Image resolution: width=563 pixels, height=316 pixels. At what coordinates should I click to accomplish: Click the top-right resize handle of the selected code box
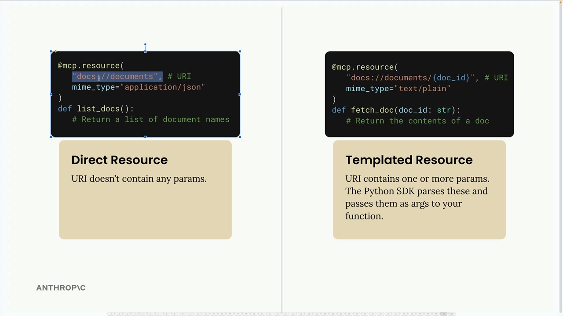pyautogui.click(x=240, y=51)
